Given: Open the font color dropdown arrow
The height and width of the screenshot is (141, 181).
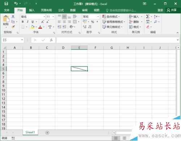Looking at the screenshot, I should tap(44, 27).
